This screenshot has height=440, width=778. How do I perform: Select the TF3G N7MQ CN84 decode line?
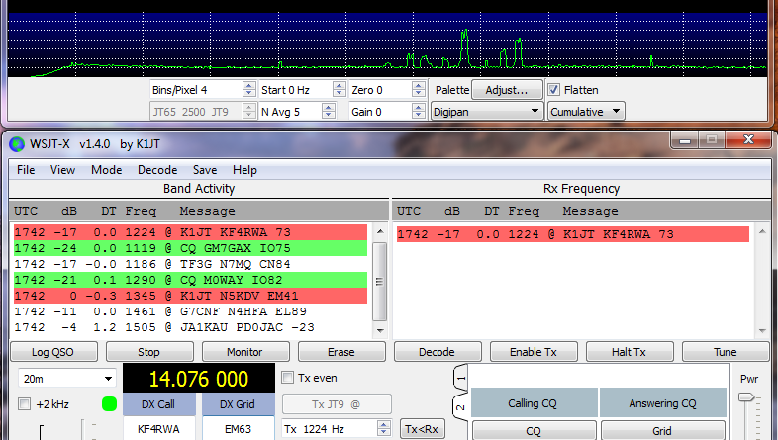pyautogui.click(x=190, y=264)
